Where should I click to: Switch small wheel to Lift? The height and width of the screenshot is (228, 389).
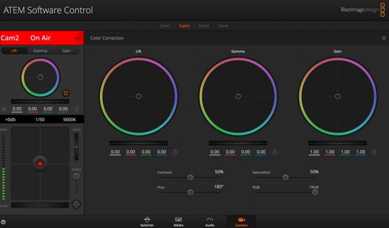pos(14,51)
